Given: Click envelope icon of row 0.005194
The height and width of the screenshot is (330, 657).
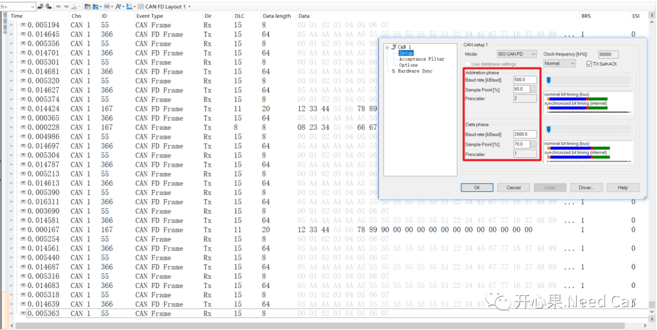Looking at the screenshot, I should pos(23,25).
